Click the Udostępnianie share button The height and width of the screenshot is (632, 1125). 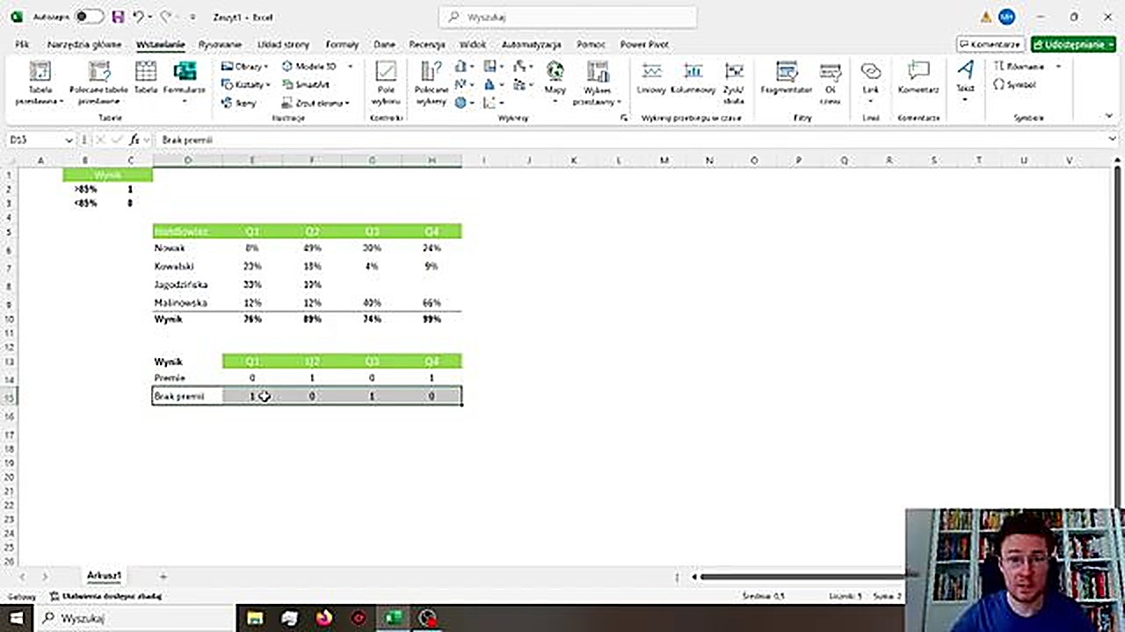[x=1073, y=44]
